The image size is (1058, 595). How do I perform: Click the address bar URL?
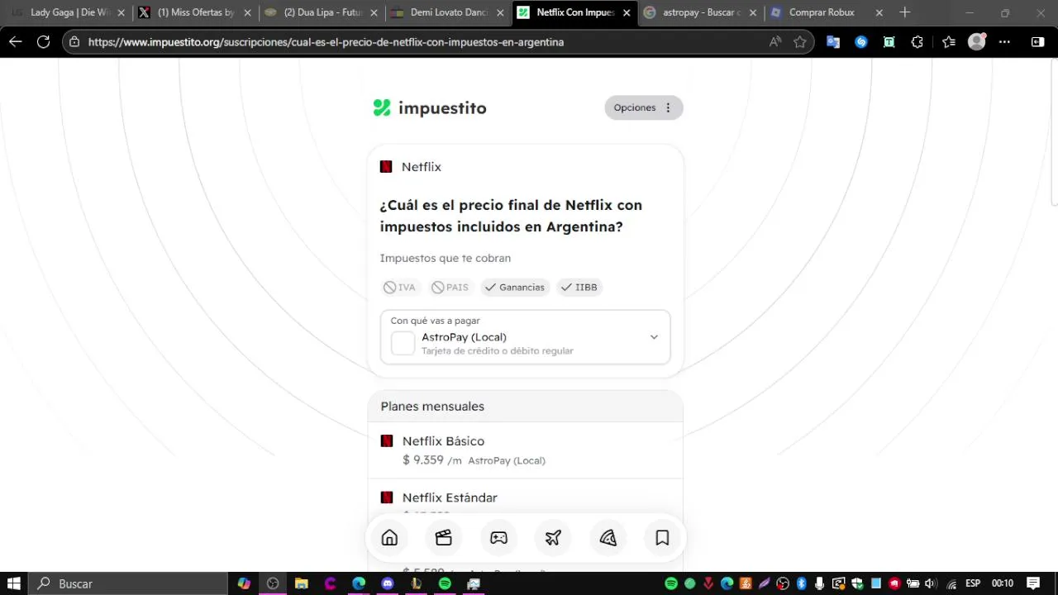pyautogui.click(x=326, y=41)
